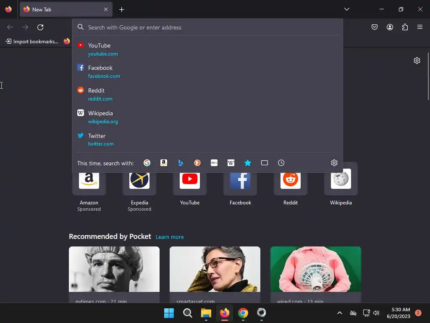Open the List all tabs dropdown arrow
Viewport: 430px width, 323px height.
tap(346, 9)
